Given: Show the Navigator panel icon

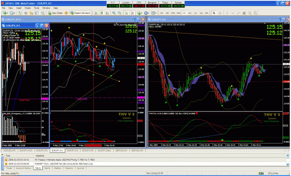Looking at the screenshot, I should click(31, 13).
